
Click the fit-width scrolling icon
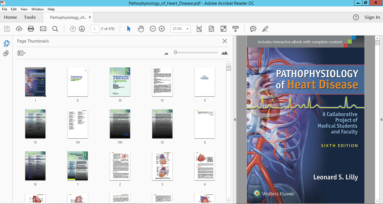coord(199,29)
